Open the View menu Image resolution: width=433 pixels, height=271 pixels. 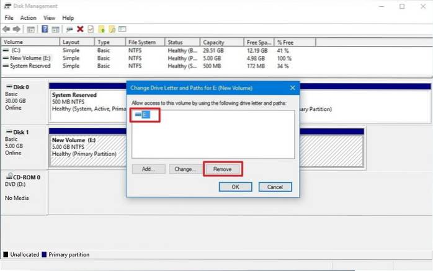(x=49, y=18)
